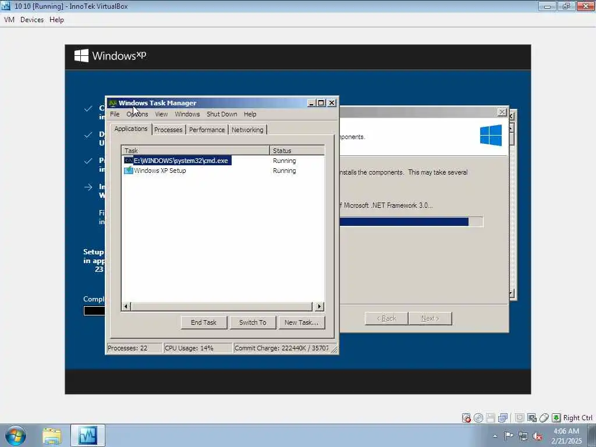
Task: Open Task Manager Windows menu
Action: (187, 114)
